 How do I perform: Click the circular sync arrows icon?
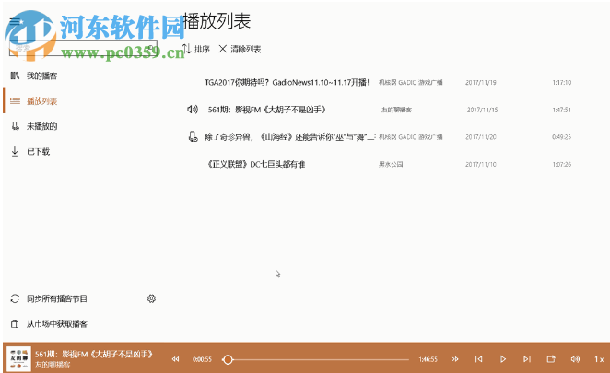click(x=15, y=298)
